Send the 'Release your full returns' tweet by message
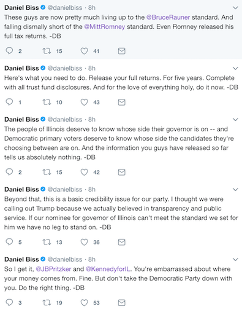Viewport: 242px width, 309px height. 122,102
